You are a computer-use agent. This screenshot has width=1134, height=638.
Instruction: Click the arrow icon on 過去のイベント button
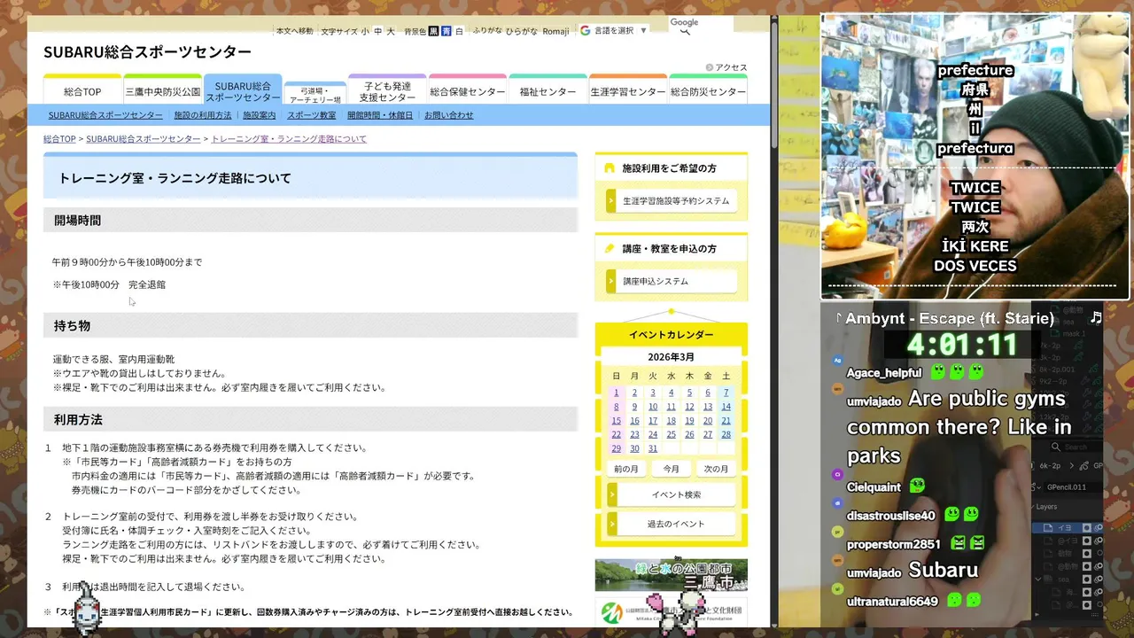tap(611, 524)
